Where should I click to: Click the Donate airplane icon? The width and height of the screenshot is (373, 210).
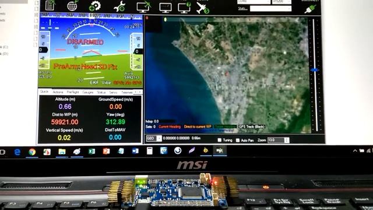point(202,8)
